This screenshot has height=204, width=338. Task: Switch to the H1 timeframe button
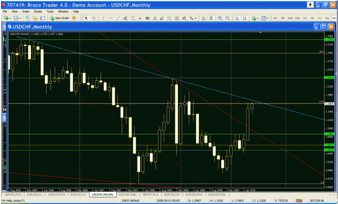point(305,18)
